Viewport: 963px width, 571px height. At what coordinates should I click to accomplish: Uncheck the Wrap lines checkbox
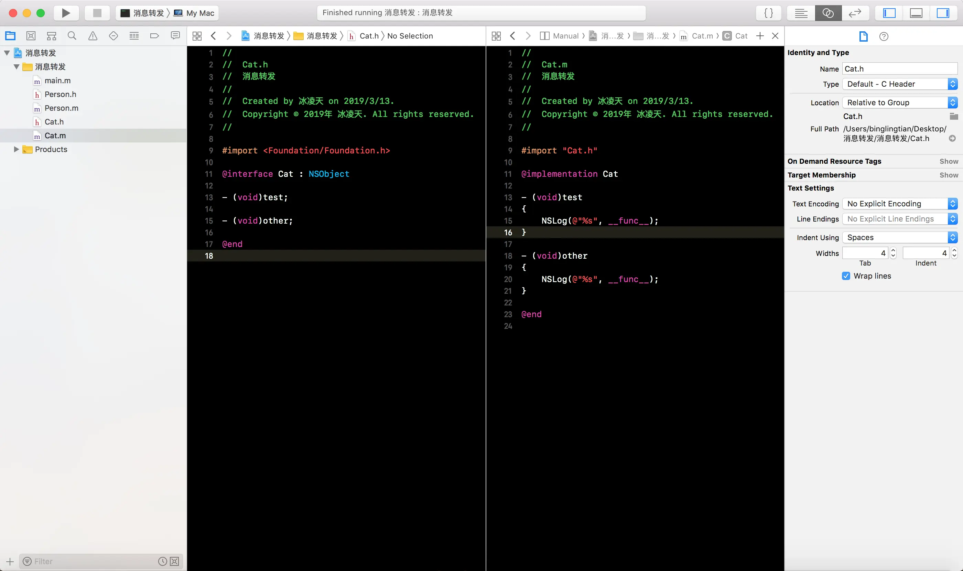pyautogui.click(x=846, y=276)
